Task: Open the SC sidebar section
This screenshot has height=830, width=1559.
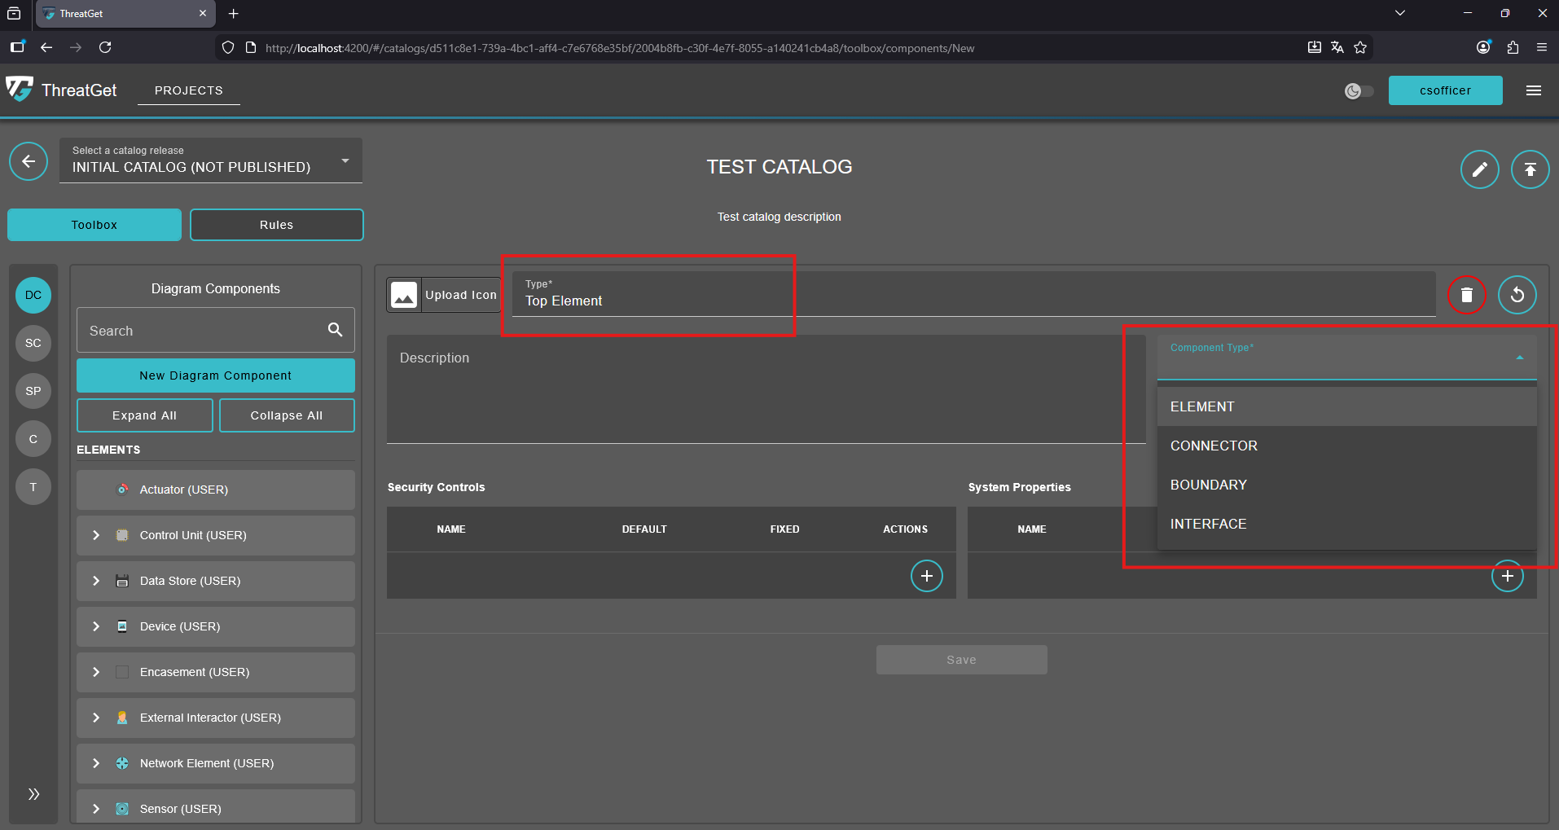Action: (x=33, y=343)
